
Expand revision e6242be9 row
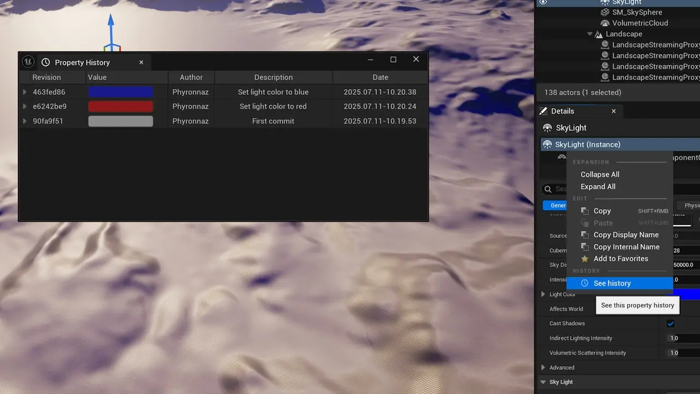pyautogui.click(x=25, y=107)
